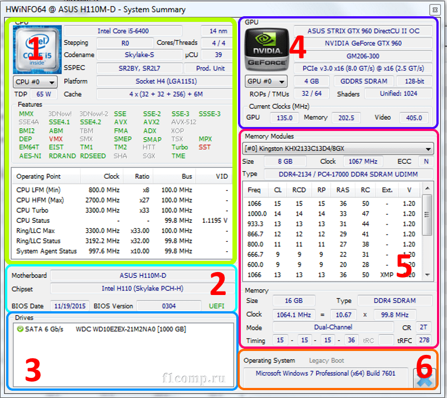
Task: Click the Operating Point column header
Action: (x=46, y=176)
